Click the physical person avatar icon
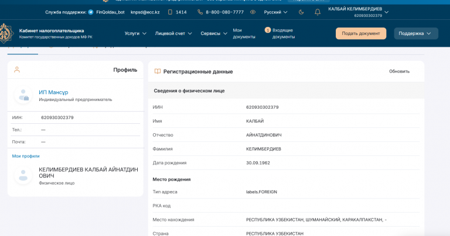 (x=23, y=175)
